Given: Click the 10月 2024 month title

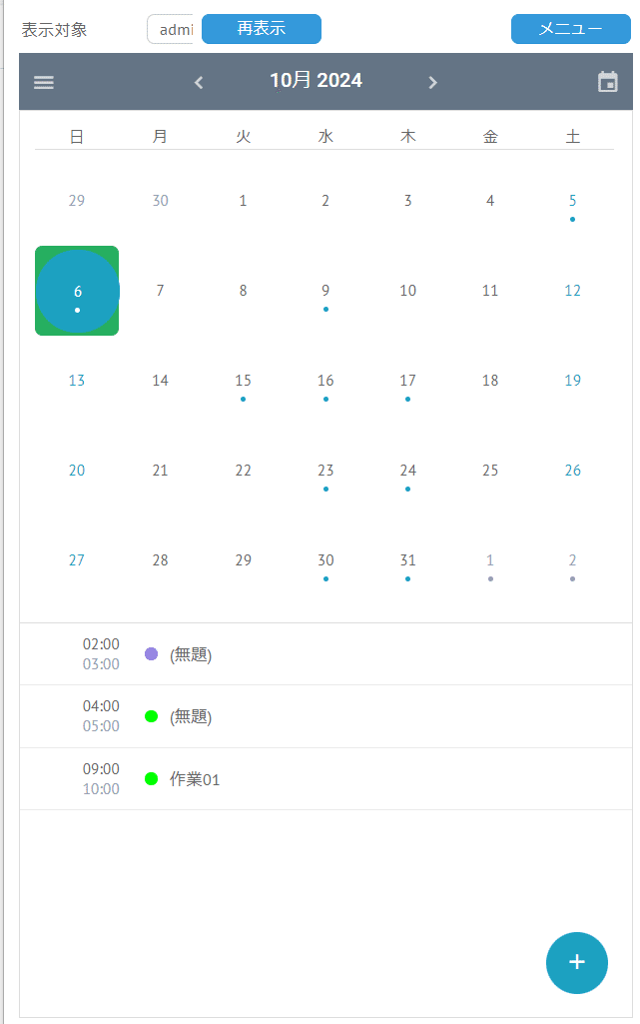Looking at the screenshot, I should (316, 80).
